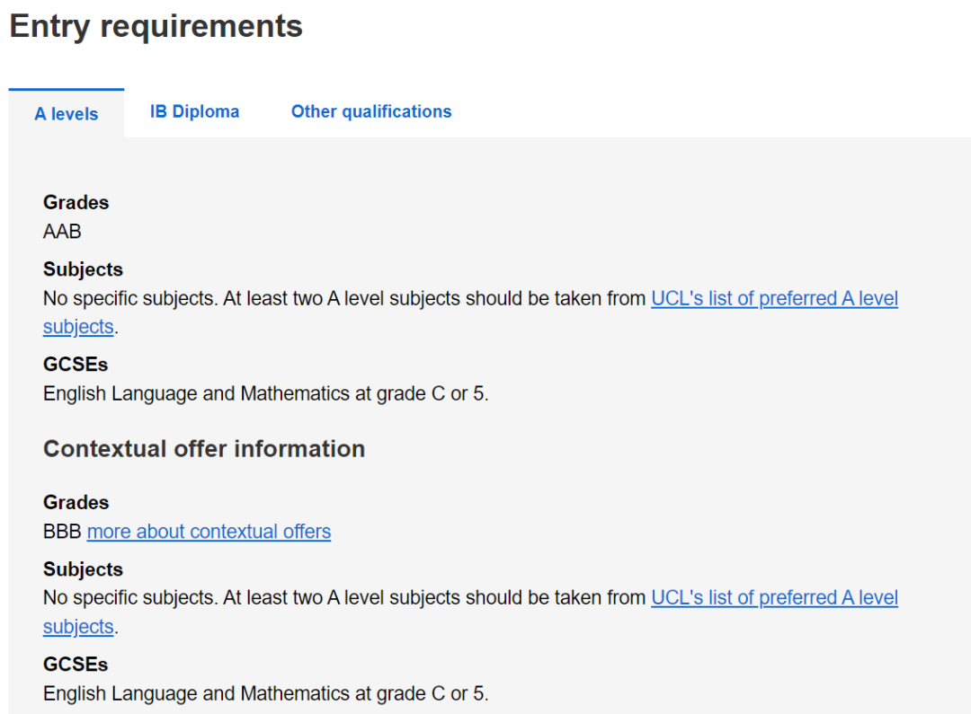
Task: Click the GCSEs label in contextual offer section
Action: tap(76, 665)
